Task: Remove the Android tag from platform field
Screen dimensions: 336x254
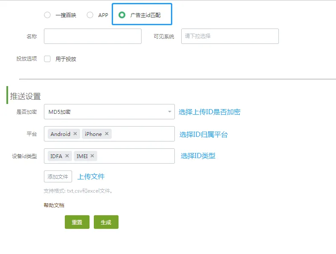Action: tap(75, 134)
